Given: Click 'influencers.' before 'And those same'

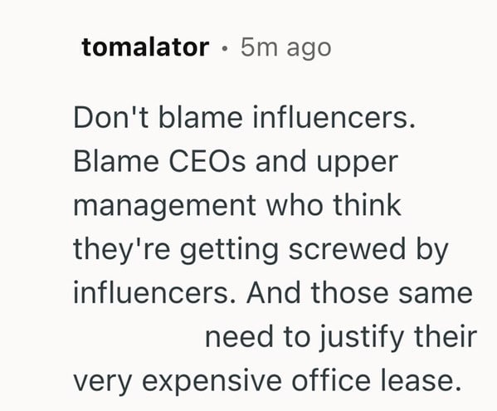Looking at the screenshot, I should click(155, 292).
